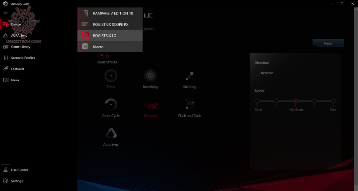The height and width of the screenshot is (191, 358).
Task: Set speed slider to Slow
Action: point(257,101)
